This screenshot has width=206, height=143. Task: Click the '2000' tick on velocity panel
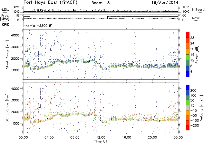[15, 112]
